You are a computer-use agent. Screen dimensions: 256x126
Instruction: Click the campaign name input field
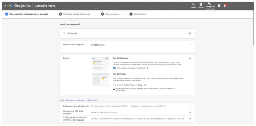[112, 45]
